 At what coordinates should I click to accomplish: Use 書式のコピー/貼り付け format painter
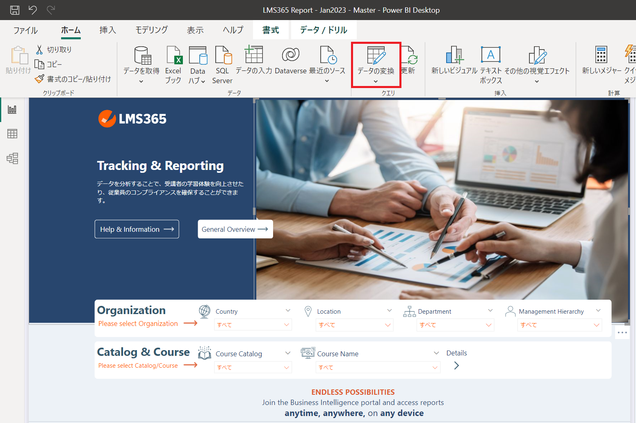pos(73,79)
